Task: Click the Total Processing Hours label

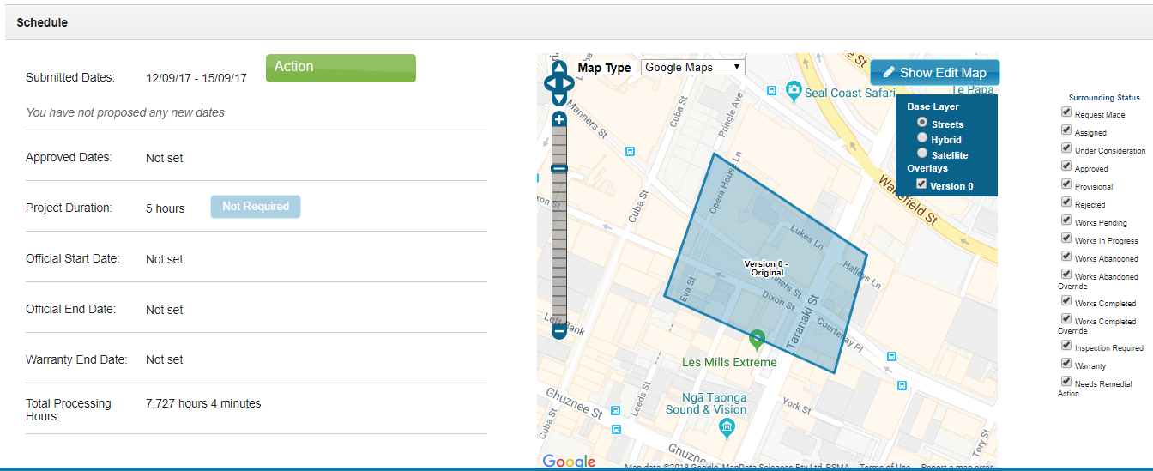Action: (69, 410)
